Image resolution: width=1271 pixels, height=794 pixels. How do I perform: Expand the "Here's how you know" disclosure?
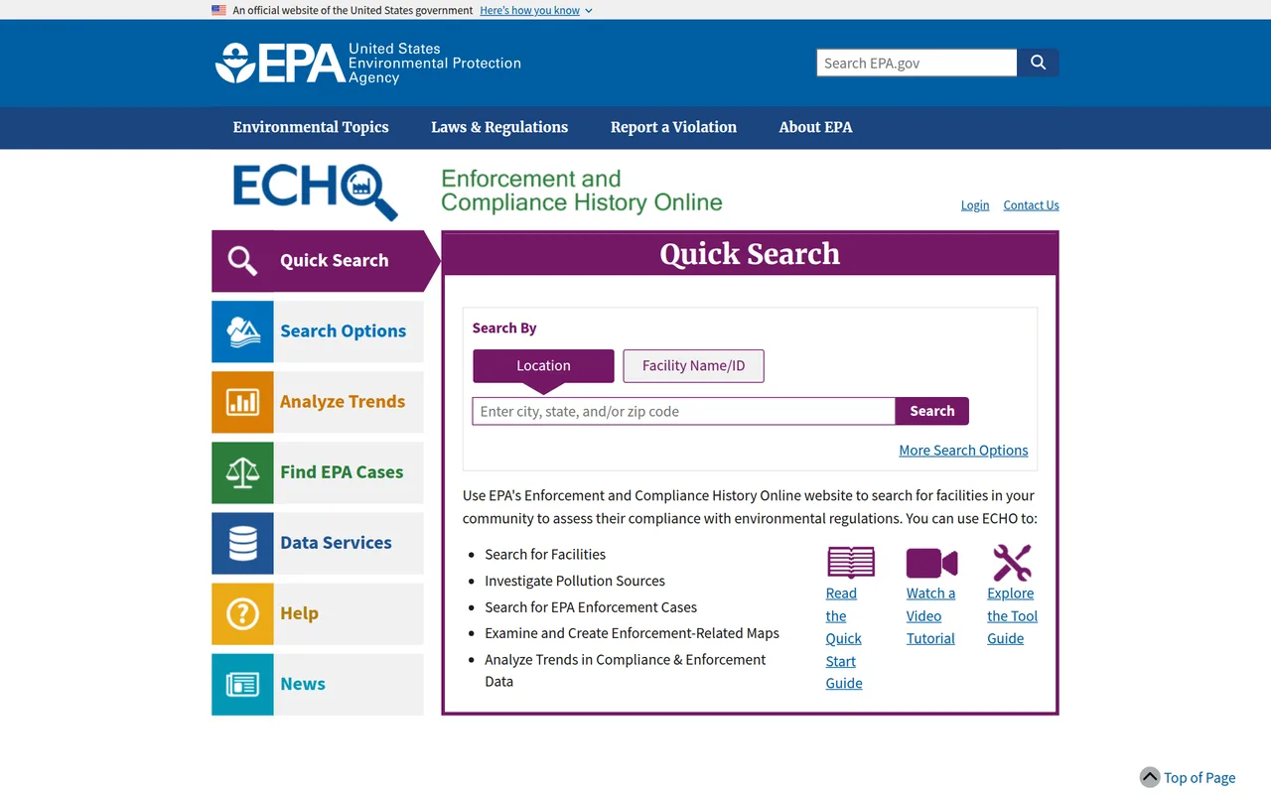click(536, 10)
